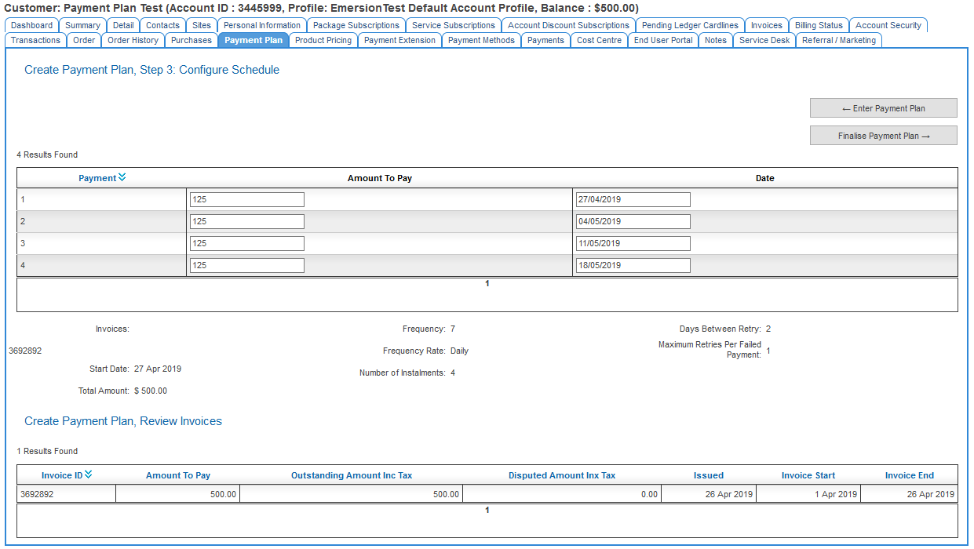This screenshot has width=974, height=549.
Task: Click date field for payment 2
Action: point(633,222)
